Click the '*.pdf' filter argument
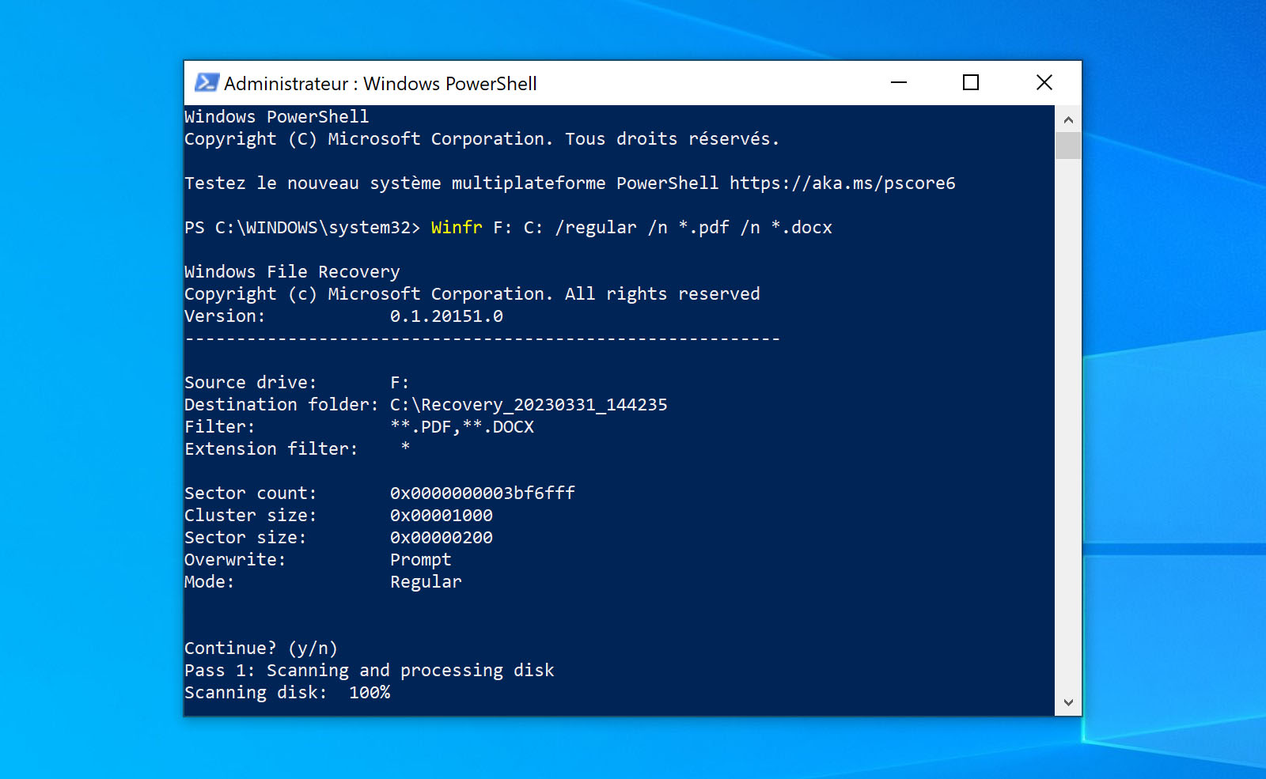The height and width of the screenshot is (779, 1266). tap(704, 228)
